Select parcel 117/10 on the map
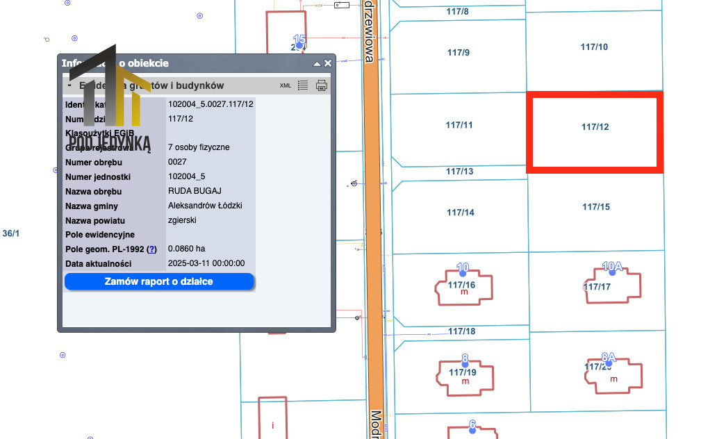Image resolution: width=701 pixels, height=439 pixels. coord(594,47)
